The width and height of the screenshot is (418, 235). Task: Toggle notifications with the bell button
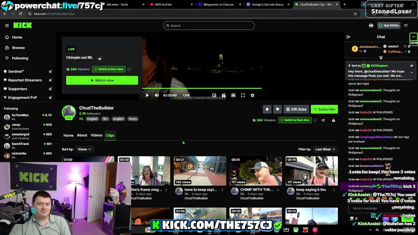267,109
